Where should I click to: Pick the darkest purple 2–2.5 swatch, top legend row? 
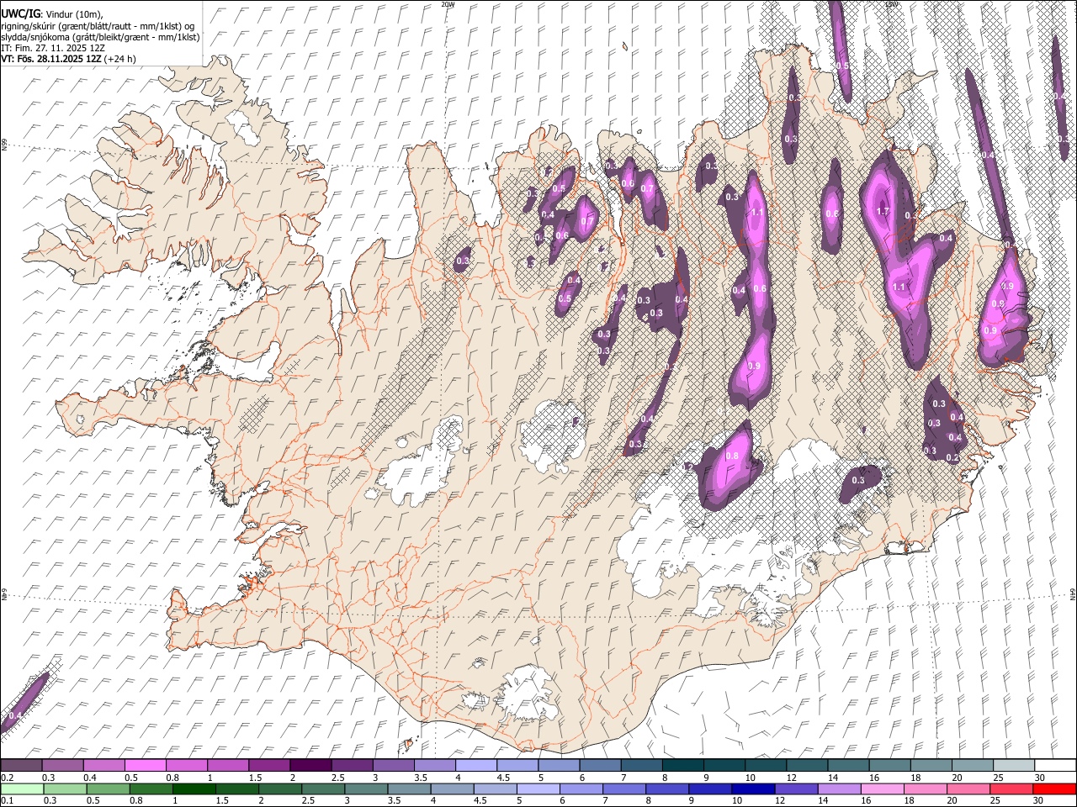[x=310, y=765]
